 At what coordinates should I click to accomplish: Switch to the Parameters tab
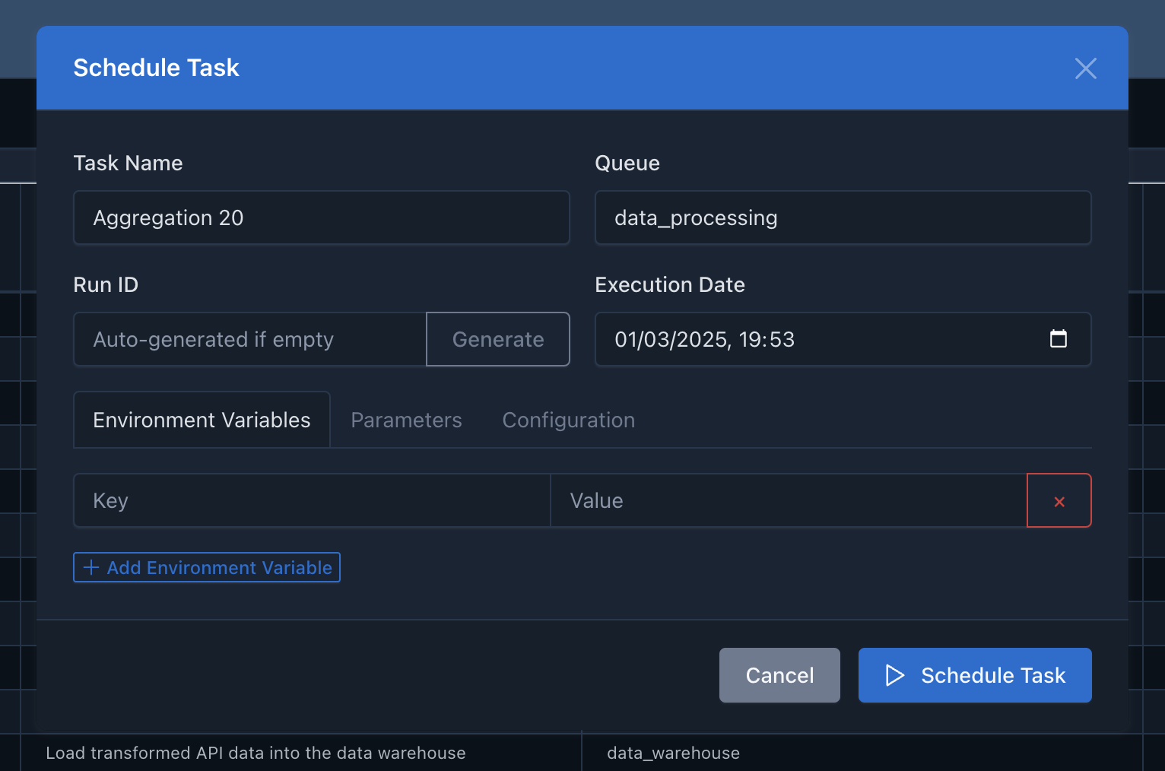pyautogui.click(x=406, y=420)
